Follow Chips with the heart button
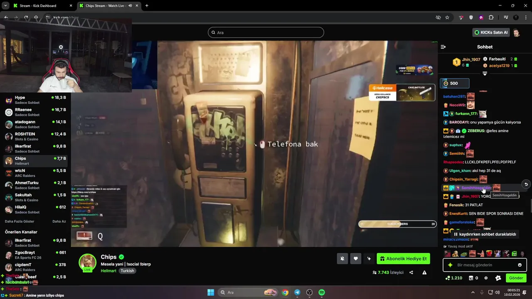532x299 pixels. [355, 259]
